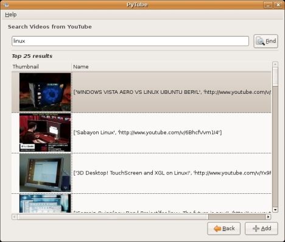Select the Windows Vista Aero vs Ubuntu thumbnail

pyautogui.click(x=45, y=92)
